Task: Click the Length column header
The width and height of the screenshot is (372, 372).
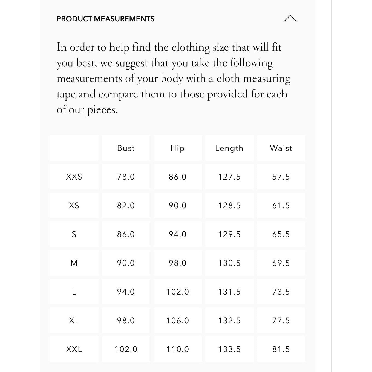Action: coord(229,148)
